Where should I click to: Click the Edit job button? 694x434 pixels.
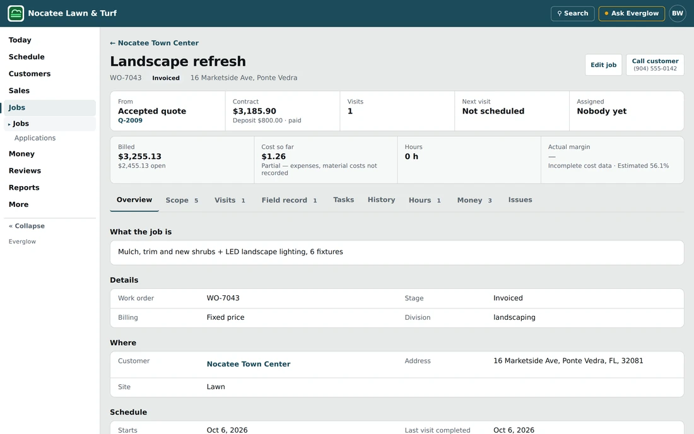click(x=603, y=64)
